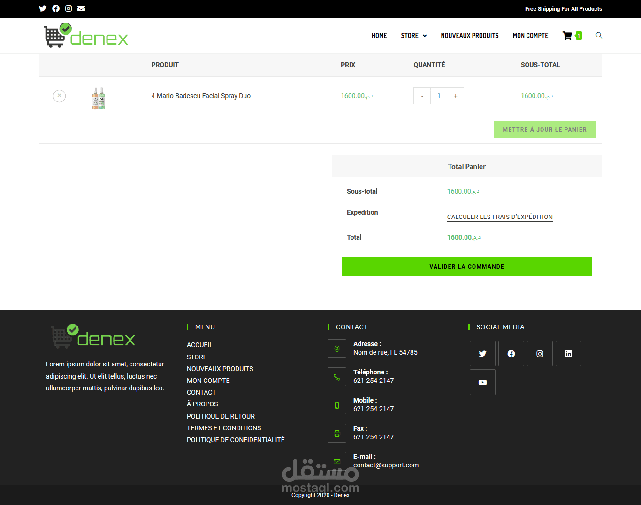This screenshot has height=505, width=641.
Task: Open footer À Propos link
Action: click(x=202, y=404)
